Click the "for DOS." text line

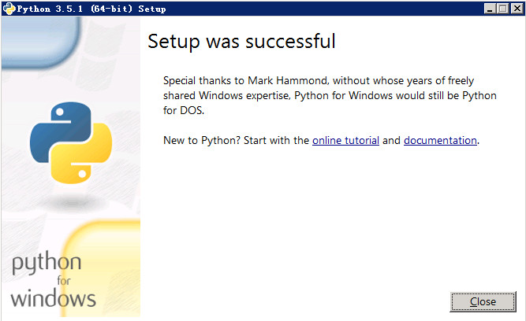click(184, 111)
